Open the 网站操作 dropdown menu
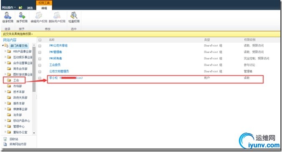The height and width of the screenshot is (152, 282). tap(9, 8)
